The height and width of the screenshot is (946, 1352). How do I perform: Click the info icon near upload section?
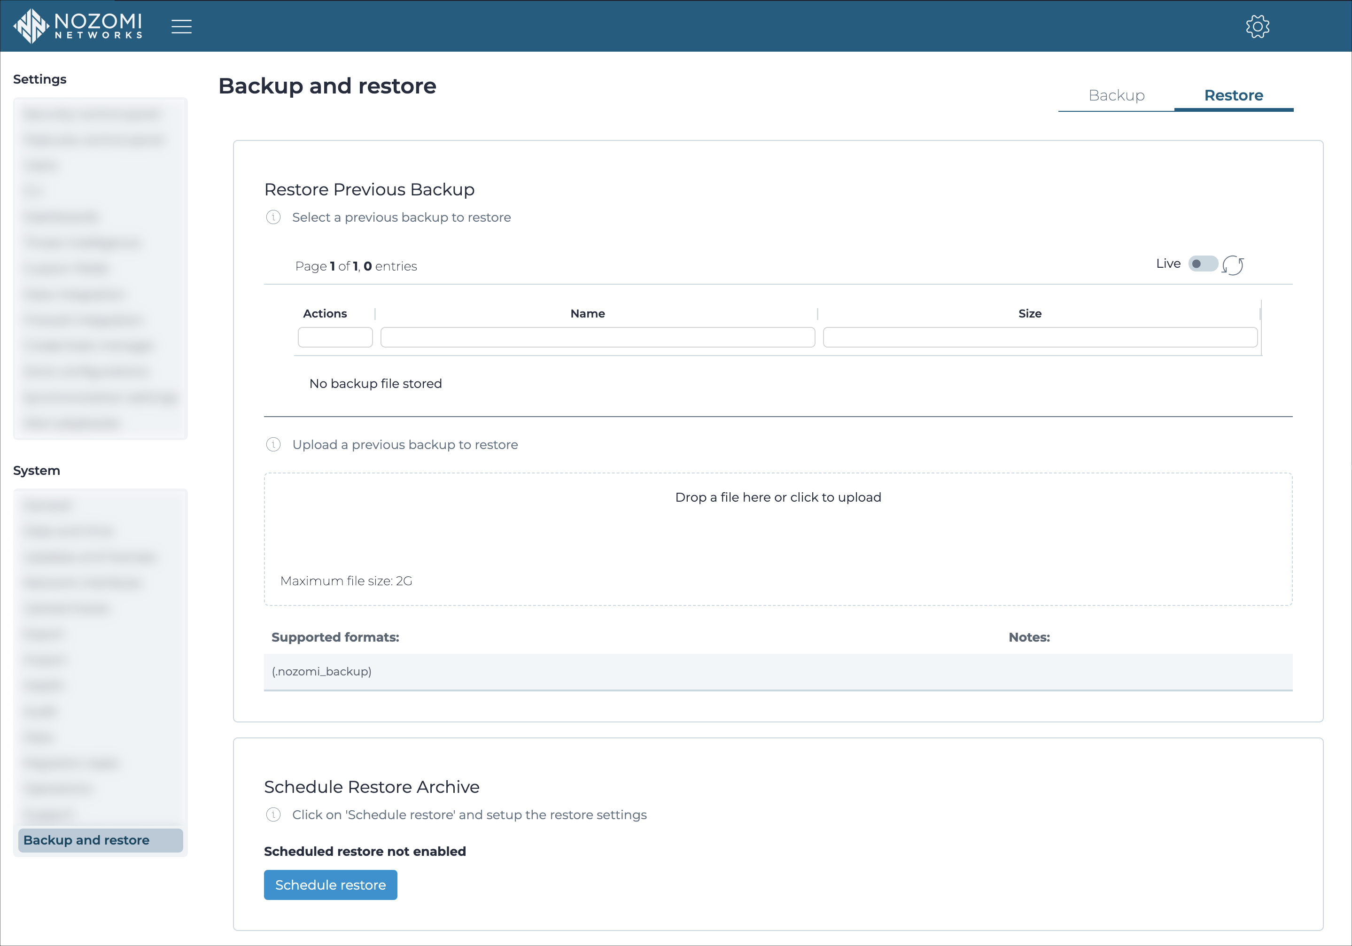tap(273, 445)
